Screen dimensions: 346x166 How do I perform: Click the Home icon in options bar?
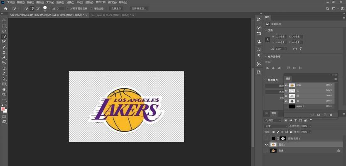pyautogui.click(x=6, y=9)
